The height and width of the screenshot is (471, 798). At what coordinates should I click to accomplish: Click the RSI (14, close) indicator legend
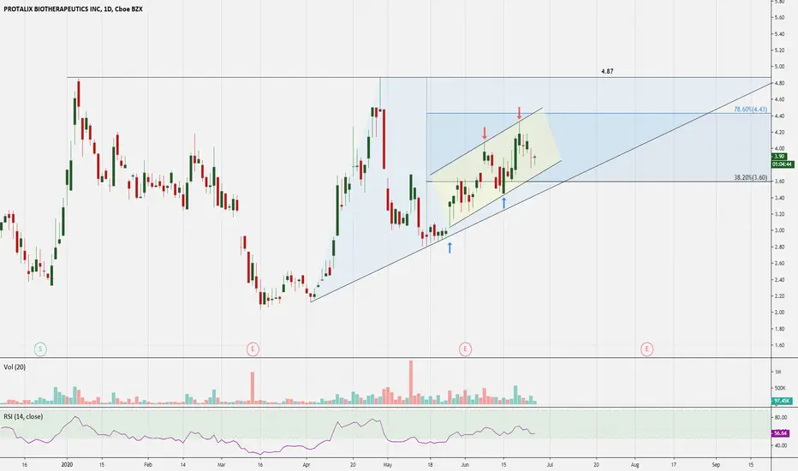(x=23, y=416)
